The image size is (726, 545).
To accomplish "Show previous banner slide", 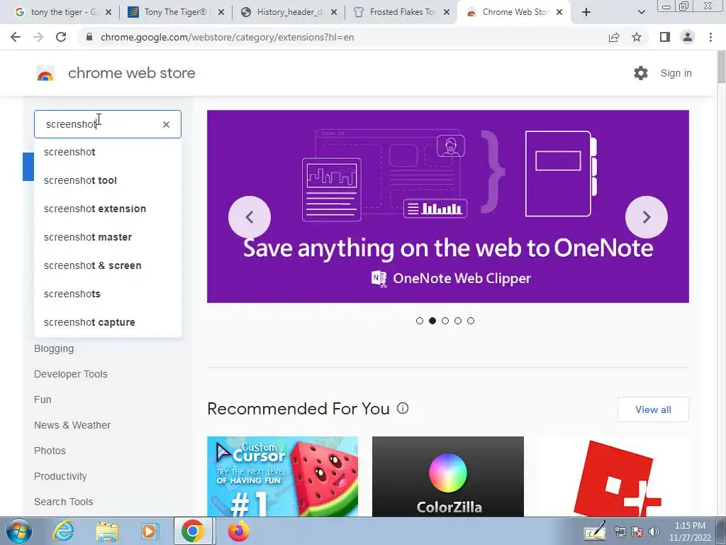I will [250, 217].
